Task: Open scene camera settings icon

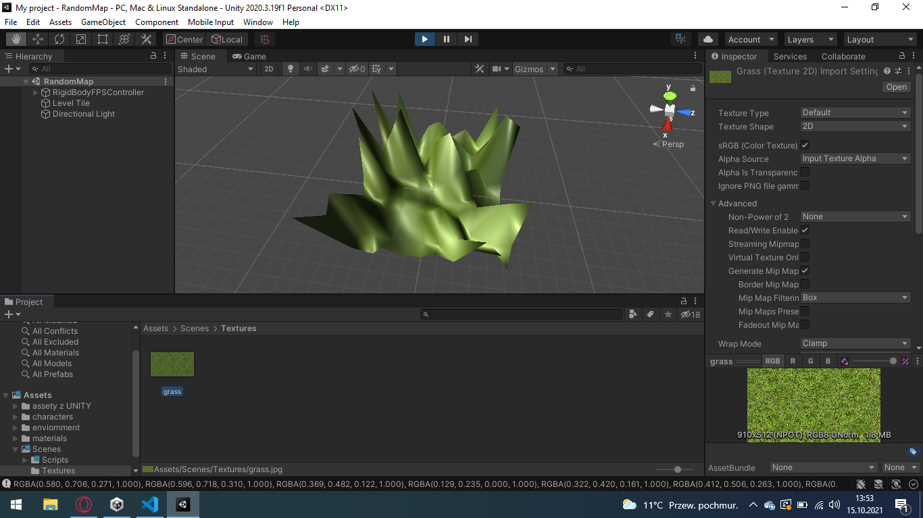Action: pyautogui.click(x=496, y=69)
